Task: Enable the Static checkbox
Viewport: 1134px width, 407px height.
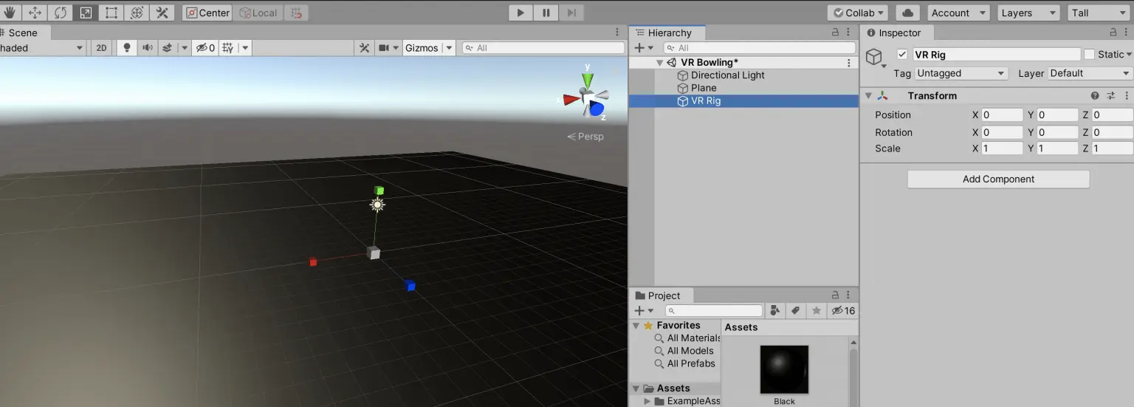Action: (x=1089, y=55)
